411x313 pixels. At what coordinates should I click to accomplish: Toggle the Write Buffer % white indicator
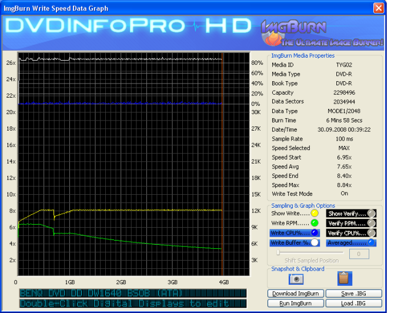tap(315, 242)
